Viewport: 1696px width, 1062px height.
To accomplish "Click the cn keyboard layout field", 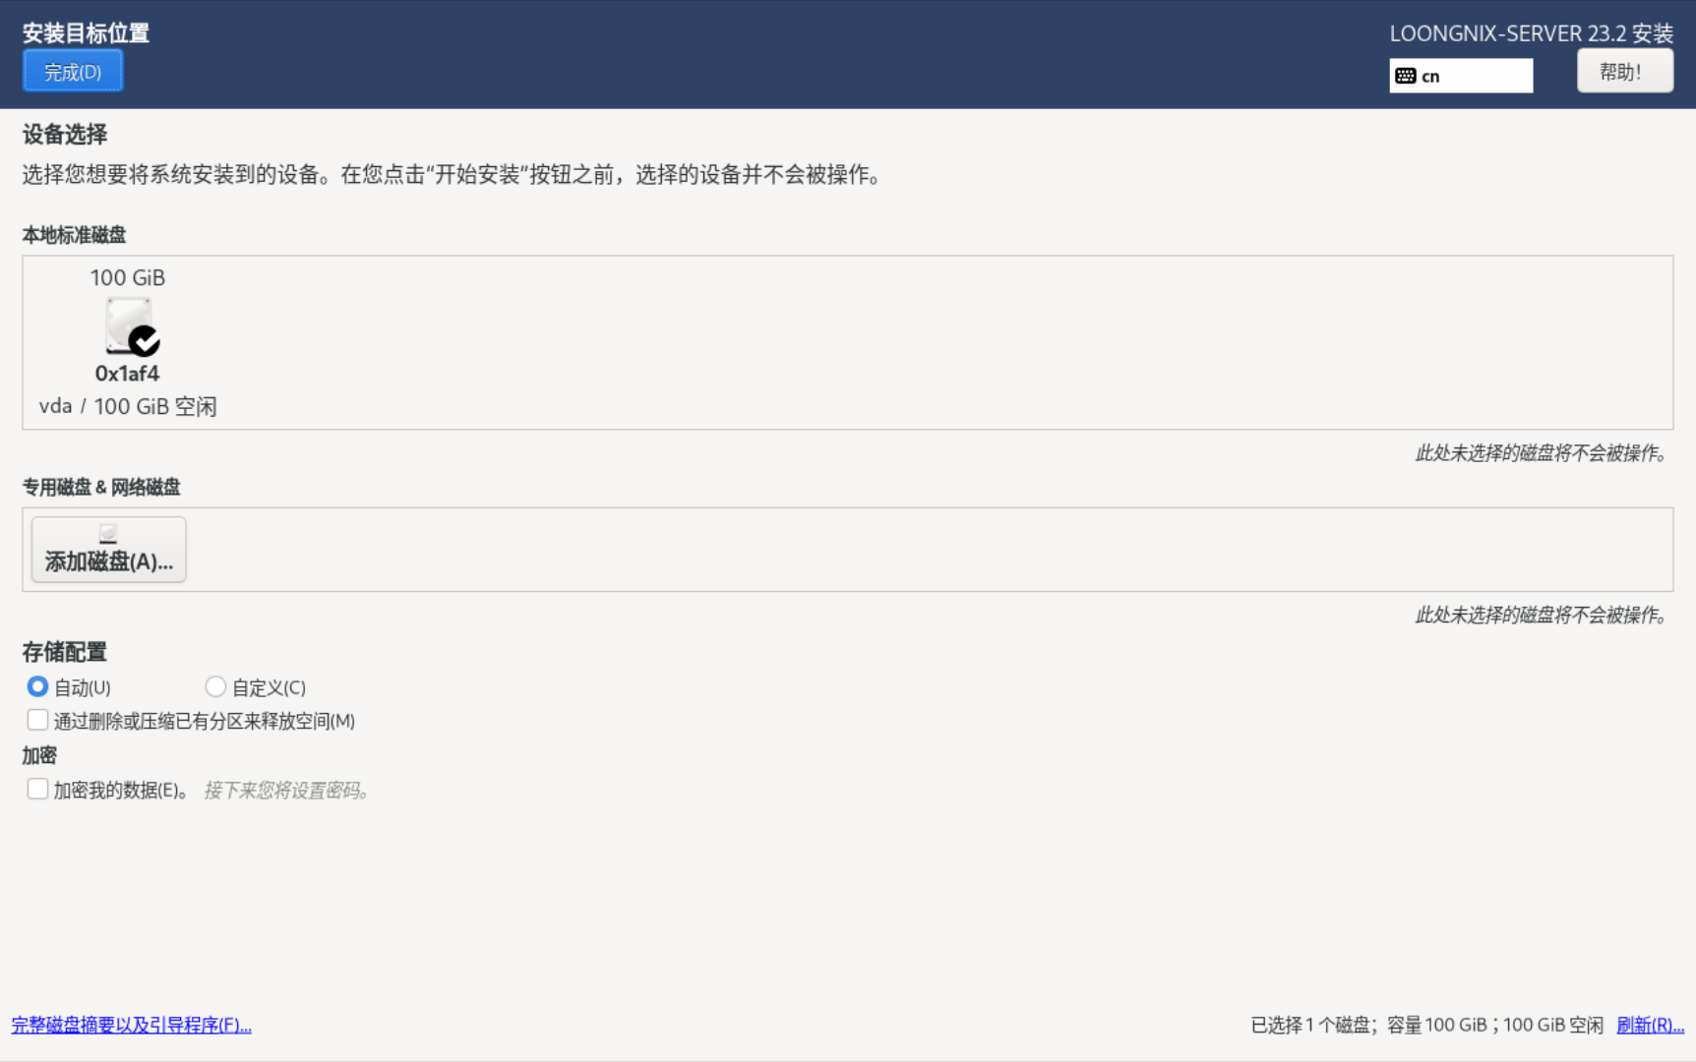I will (x=1474, y=76).
